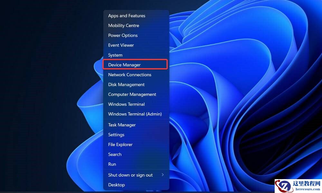Open the Run dialog entry
The width and height of the screenshot is (322, 193).
(112, 164)
